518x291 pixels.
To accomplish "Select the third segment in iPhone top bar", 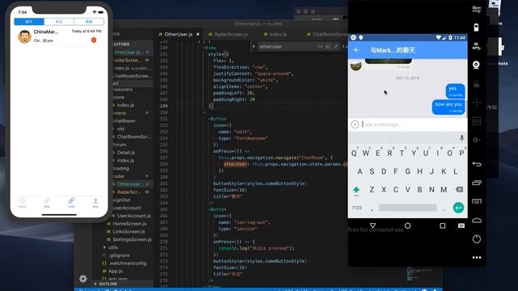I will [x=89, y=22].
